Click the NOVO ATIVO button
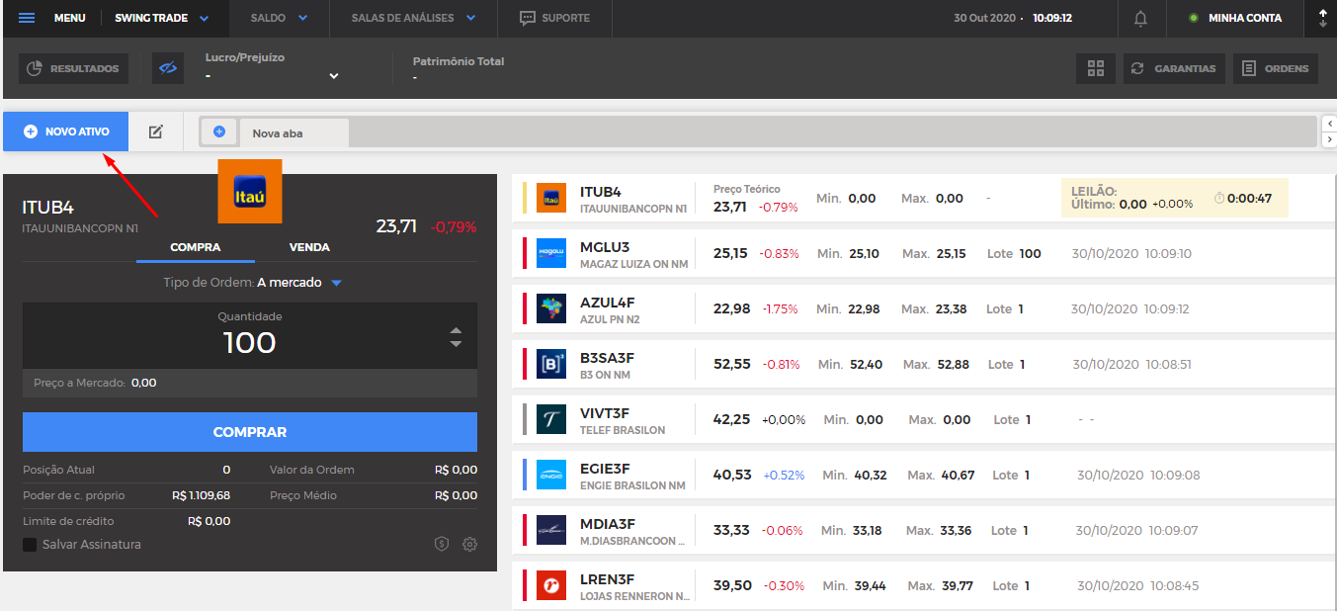 click(x=66, y=131)
